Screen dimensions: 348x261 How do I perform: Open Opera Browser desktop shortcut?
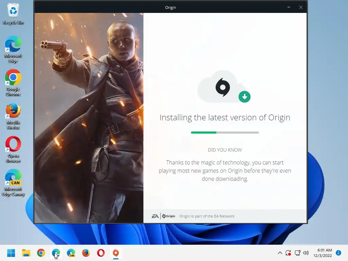(13, 149)
